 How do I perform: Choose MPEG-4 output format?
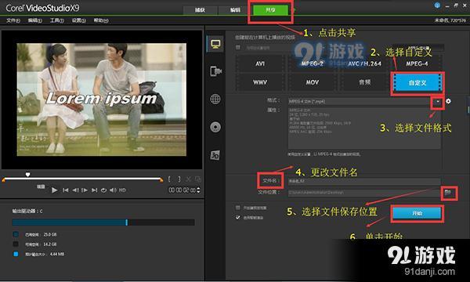click(x=417, y=63)
